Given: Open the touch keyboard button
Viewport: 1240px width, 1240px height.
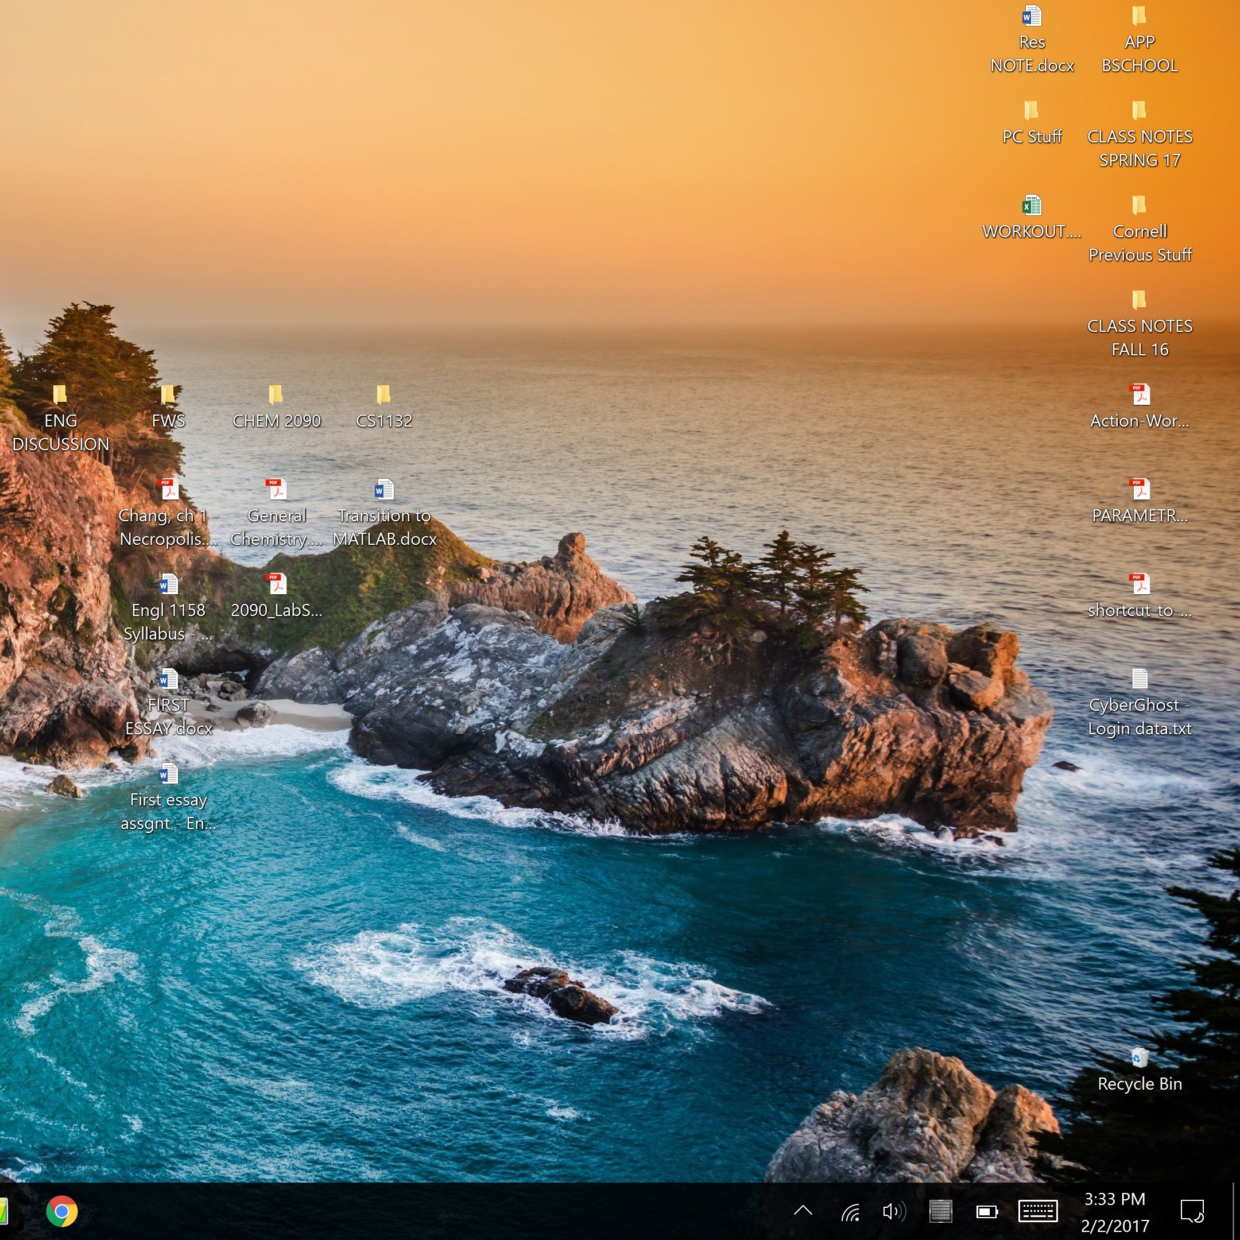Looking at the screenshot, I should (x=1037, y=1212).
